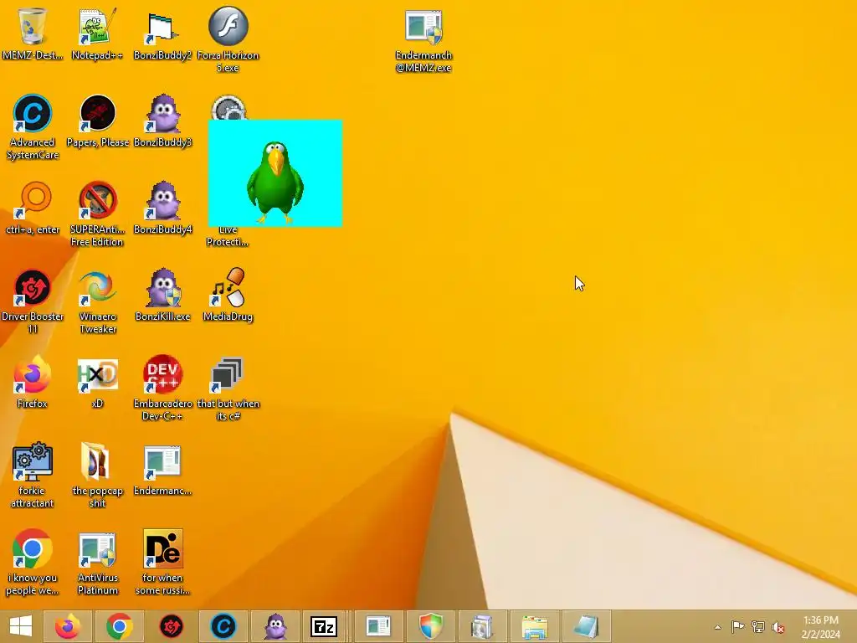The image size is (857, 643).
Task: Select the 'that but when its c#' shortcut
Action: 228,388
